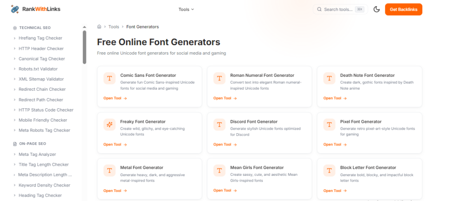This screenshot has height=201, width=463.
Task: Click the Freaky Font Generator sparkle icon
Action: [x=109, y=125]
